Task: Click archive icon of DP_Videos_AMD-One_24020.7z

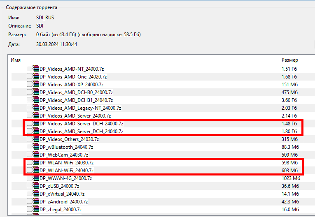Action: [36, 76]
